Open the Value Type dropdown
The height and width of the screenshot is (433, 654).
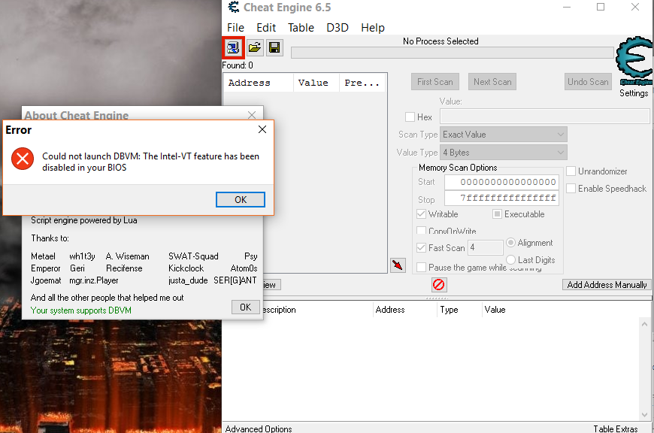pos(504,153)
